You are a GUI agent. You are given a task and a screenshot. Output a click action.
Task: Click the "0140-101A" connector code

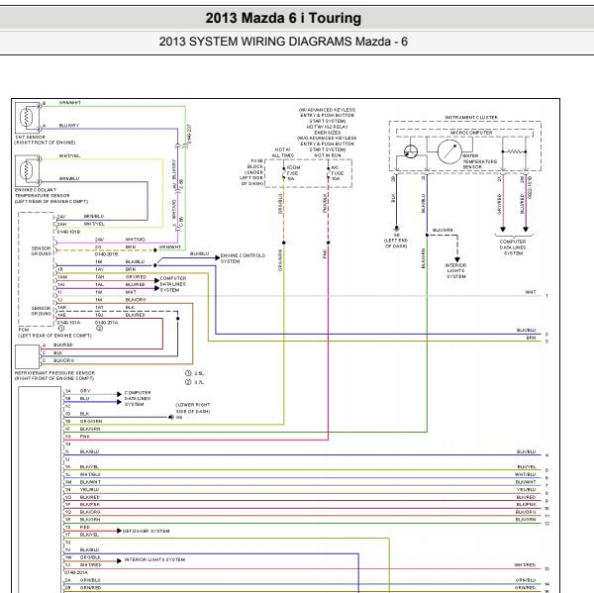68,323
